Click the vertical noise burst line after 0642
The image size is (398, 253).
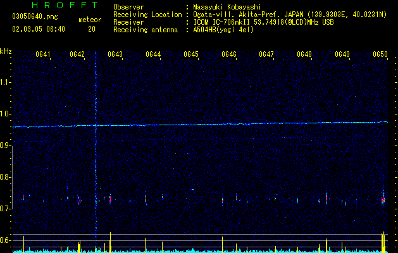(x=96, y=145)
